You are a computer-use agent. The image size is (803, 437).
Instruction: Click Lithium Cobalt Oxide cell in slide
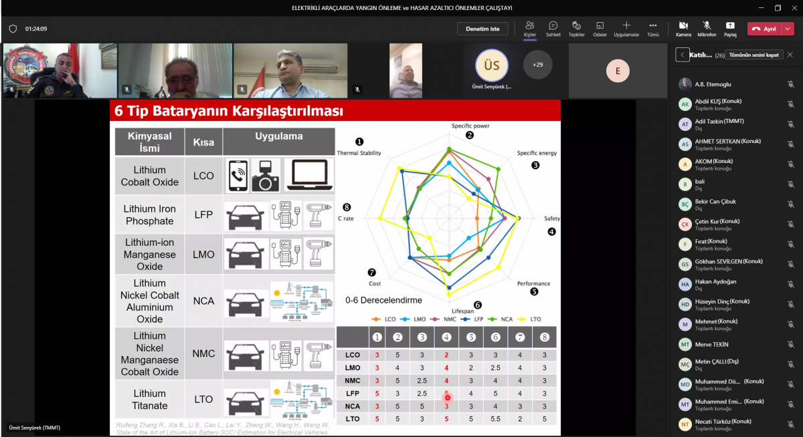pos(149,176)
